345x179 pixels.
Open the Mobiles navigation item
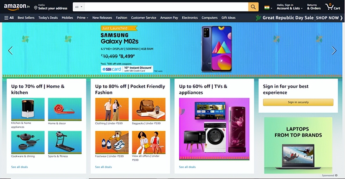[x=67, y=18]
